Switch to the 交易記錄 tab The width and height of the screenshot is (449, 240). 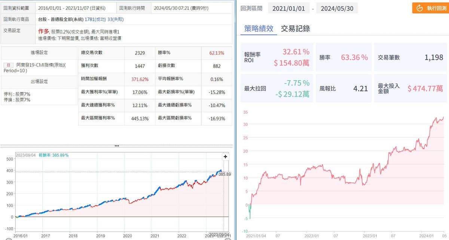[295, 28]
